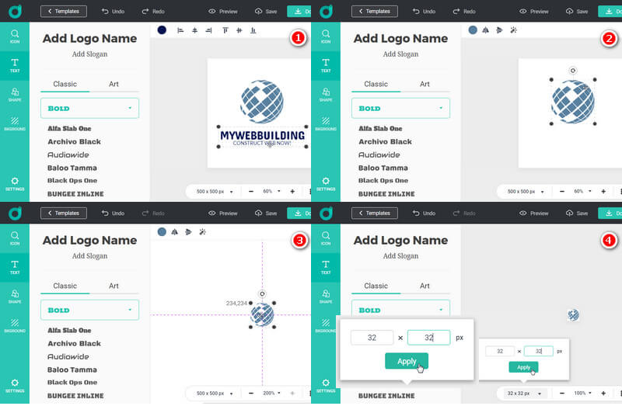
Task: Open the Background tool in panel 2 sidebar
Action: (x=326, y=123)
